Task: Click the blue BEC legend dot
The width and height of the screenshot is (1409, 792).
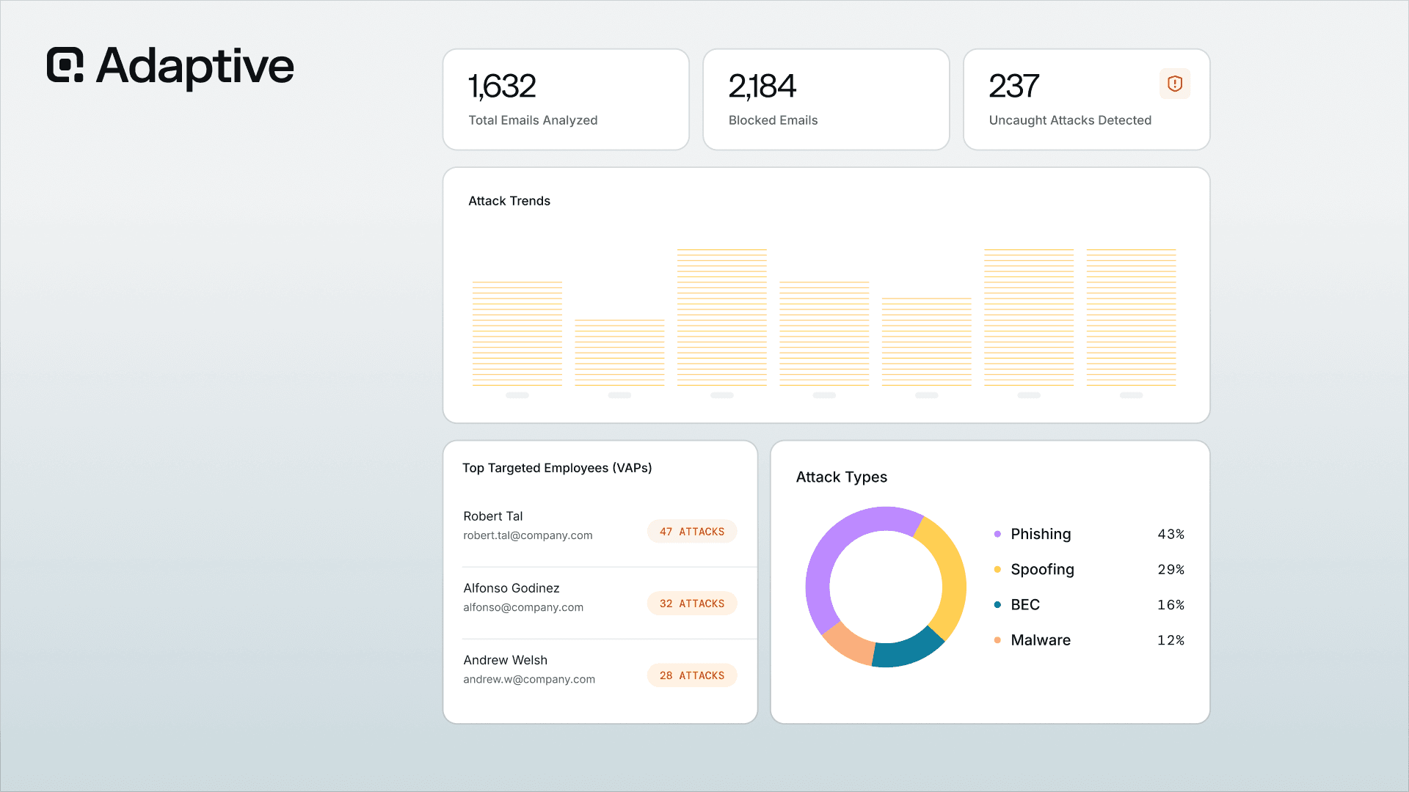Action: tap(997, 605)
